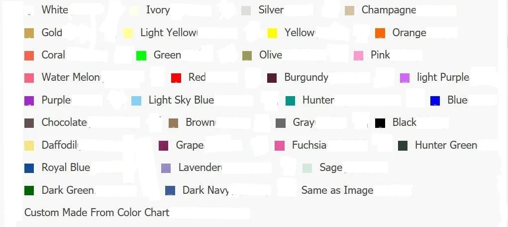
Task: Select the bright Green swatch
Action: [x=141, y=56]
